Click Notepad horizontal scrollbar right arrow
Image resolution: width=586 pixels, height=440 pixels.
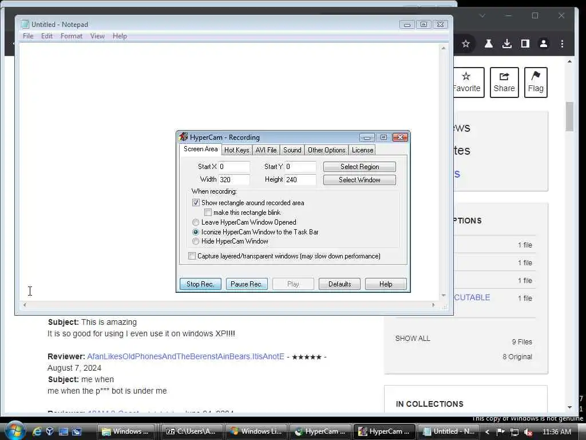[434, 305]
